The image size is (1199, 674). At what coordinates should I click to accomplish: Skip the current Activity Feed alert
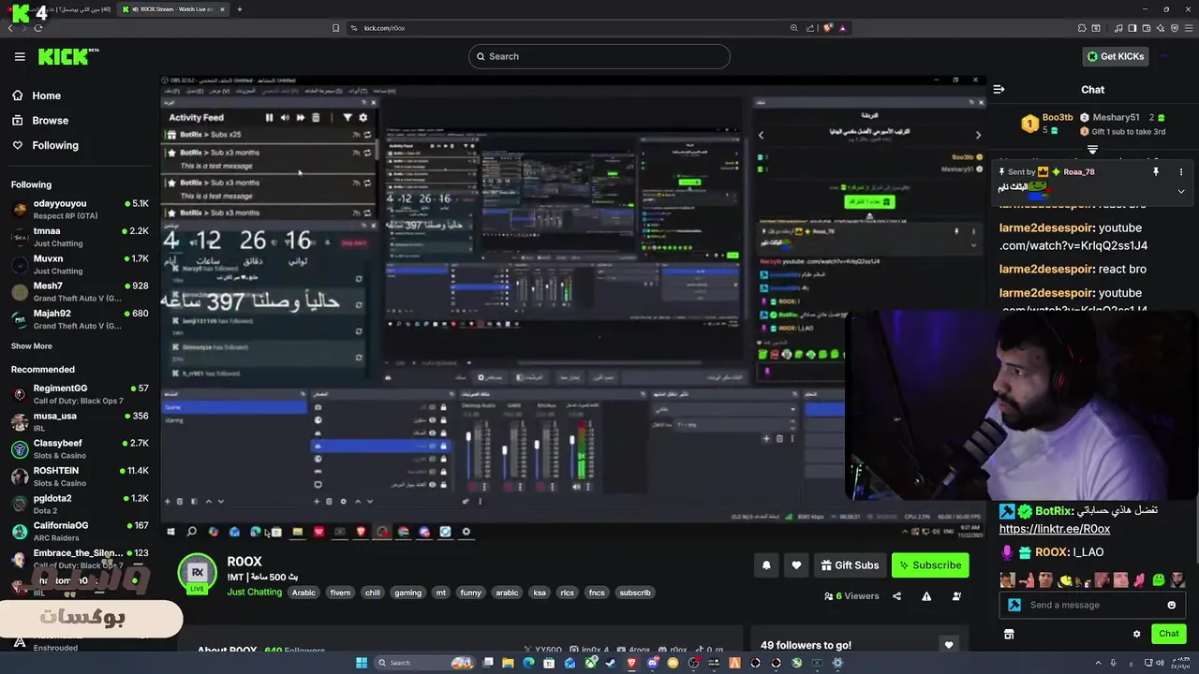pyautogui.click(x=300, y=118)
